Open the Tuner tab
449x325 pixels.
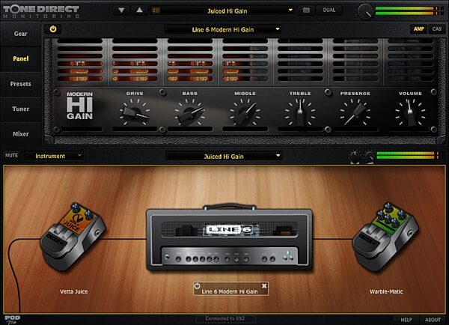[21, 109]
